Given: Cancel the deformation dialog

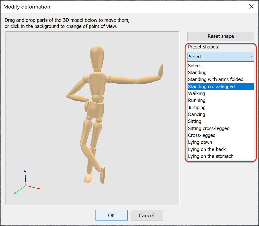Looking at the screenshot, I should (x=147, y=215).
